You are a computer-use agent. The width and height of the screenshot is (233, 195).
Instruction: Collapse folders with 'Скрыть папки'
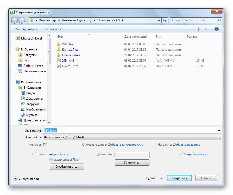[x=26, y=179]
